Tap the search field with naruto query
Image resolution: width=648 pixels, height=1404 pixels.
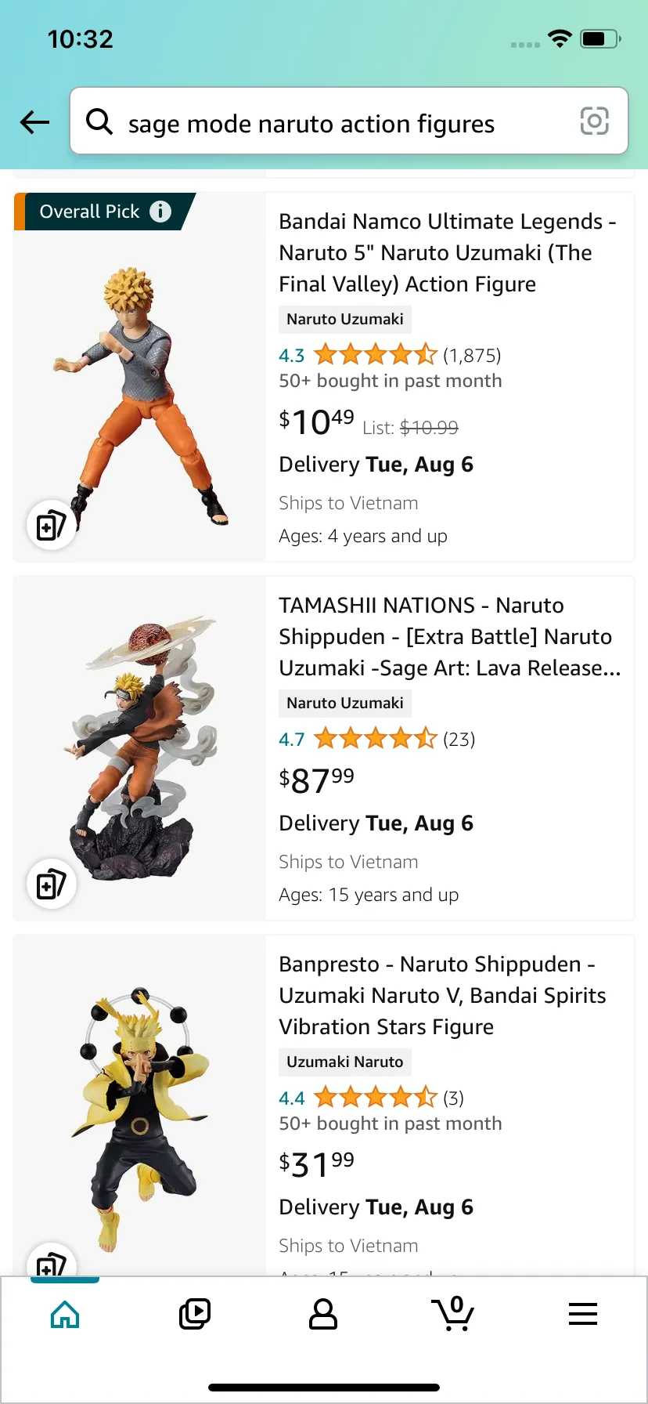pos(337,123)
